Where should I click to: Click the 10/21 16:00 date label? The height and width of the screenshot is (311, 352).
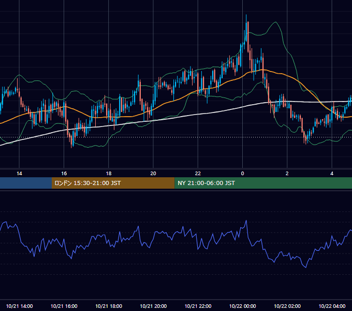click(64, 306)
